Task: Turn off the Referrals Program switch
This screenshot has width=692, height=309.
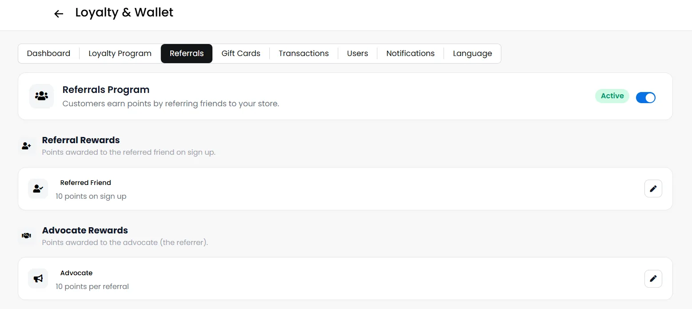Action: [x=645, y=97]
